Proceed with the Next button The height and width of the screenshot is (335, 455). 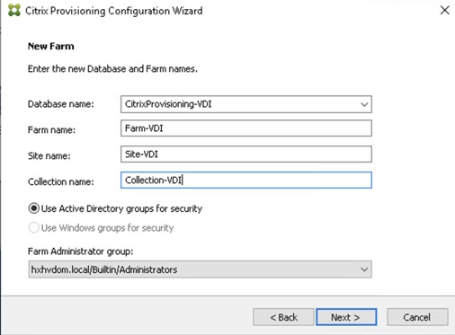coord(346,317)
